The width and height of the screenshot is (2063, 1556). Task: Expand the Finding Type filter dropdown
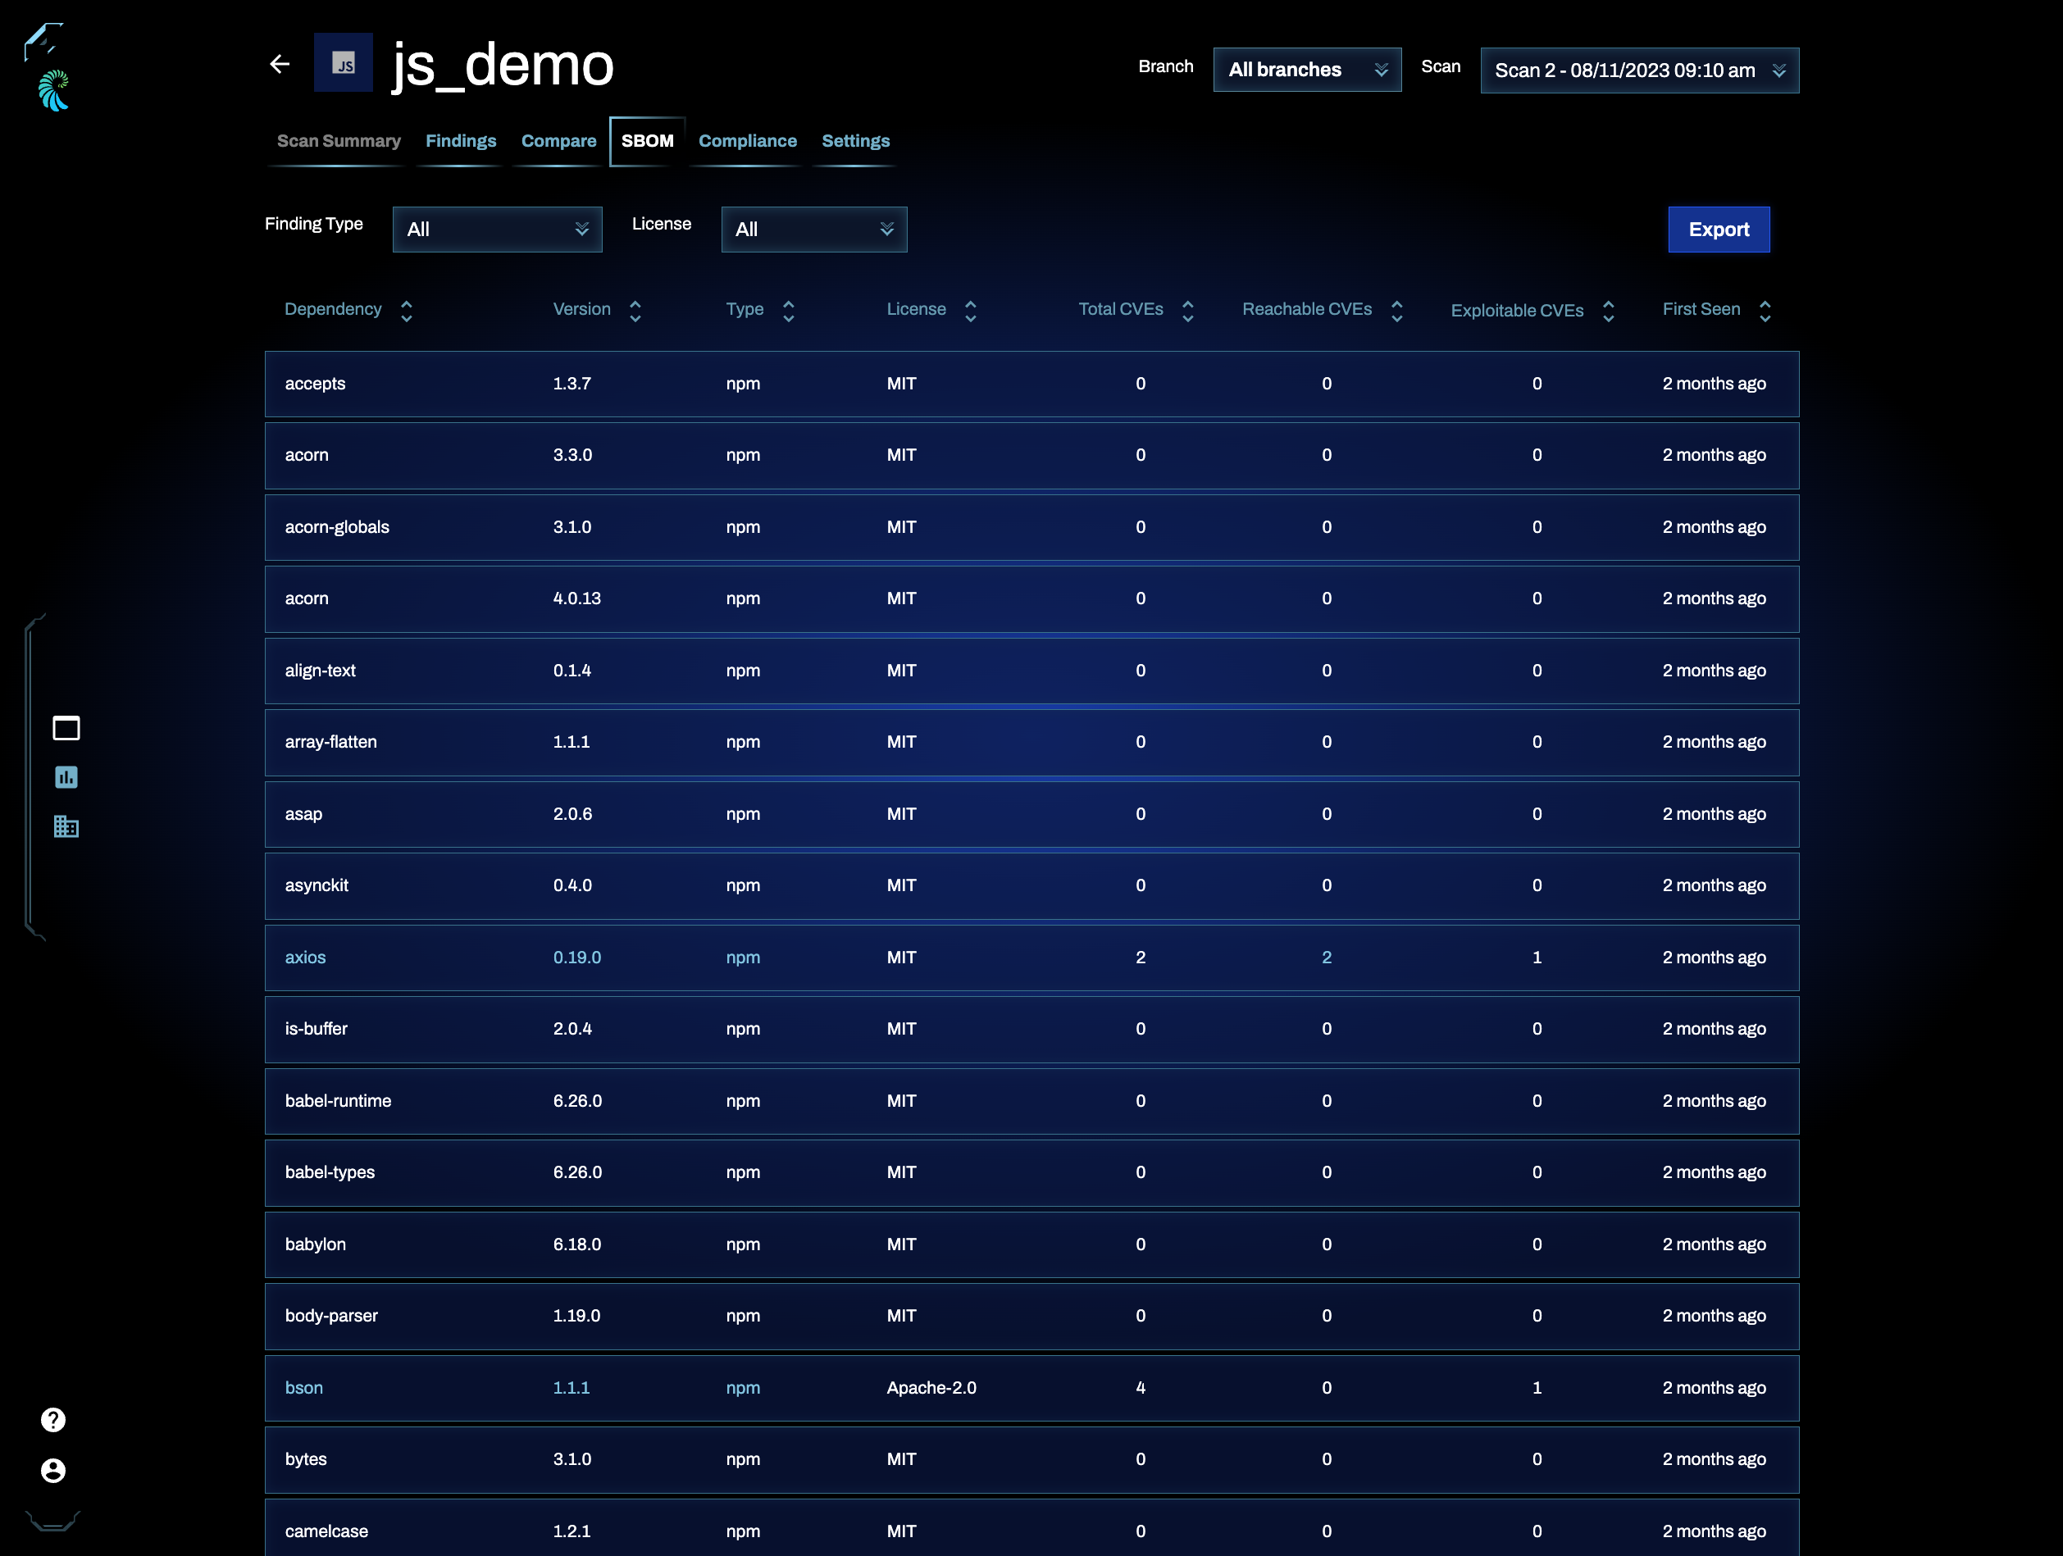(x=497, y=229)
